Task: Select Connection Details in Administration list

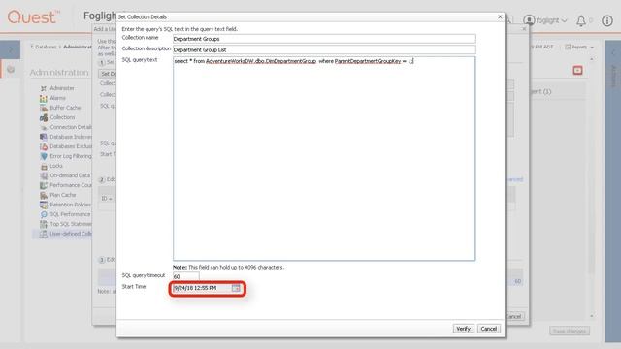Action: 71,127
